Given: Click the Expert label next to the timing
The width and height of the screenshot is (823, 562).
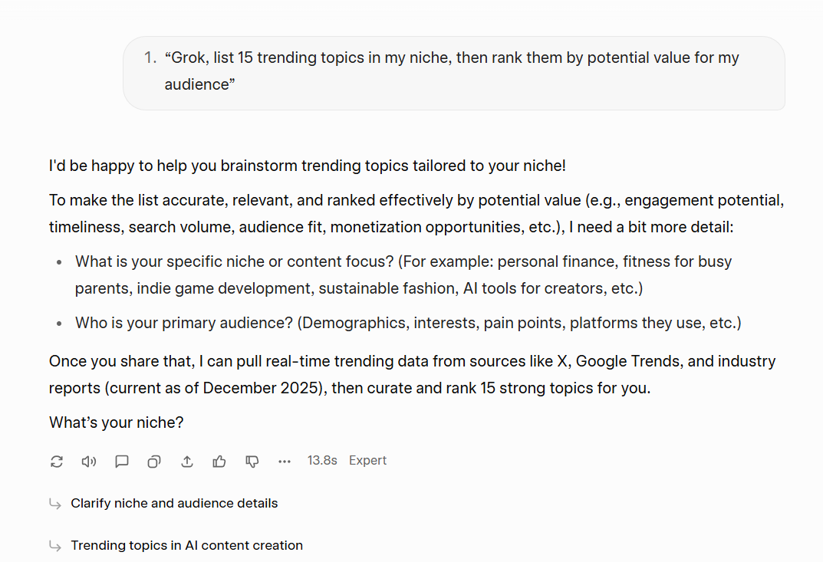Looking at the screenshot, I should pos(367,460).
